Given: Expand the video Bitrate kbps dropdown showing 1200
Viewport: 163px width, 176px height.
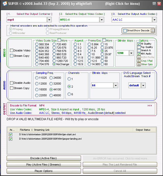Looking at the screenshot, I should [x=131, y=53].
